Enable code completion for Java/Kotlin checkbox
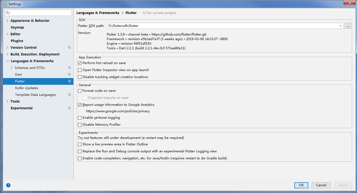 (x=80, y=158)
